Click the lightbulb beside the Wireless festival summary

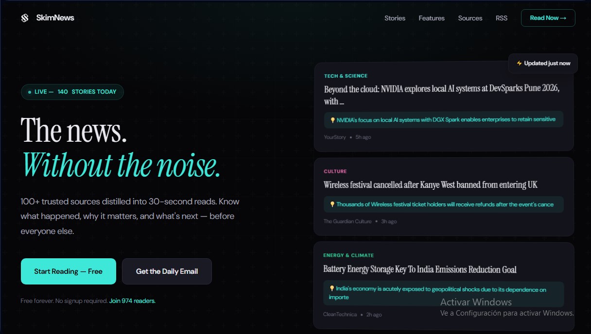332,204
